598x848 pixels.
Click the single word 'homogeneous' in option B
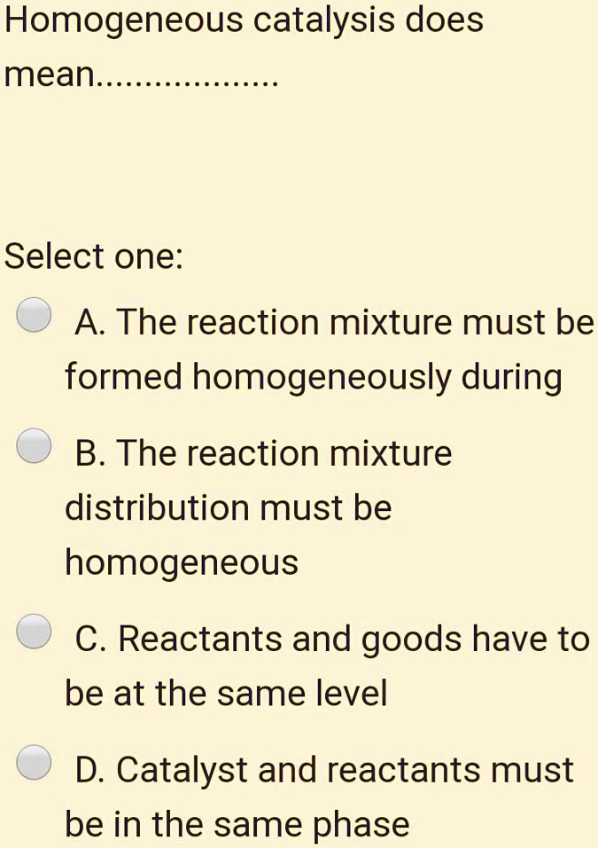182,562
